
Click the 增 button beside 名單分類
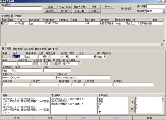tap(132, 102)
